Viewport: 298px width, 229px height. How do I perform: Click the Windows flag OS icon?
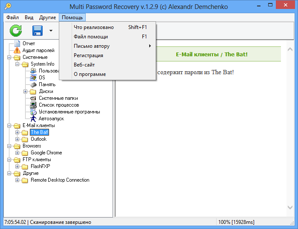point(33,78)
